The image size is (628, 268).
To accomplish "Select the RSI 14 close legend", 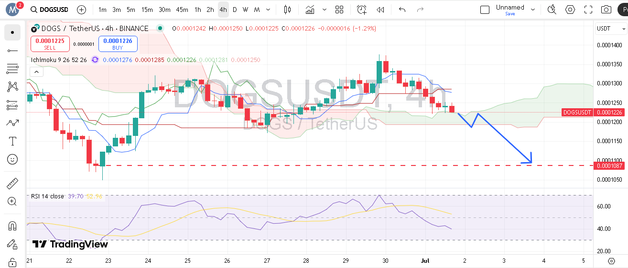I will pos(47,196).
